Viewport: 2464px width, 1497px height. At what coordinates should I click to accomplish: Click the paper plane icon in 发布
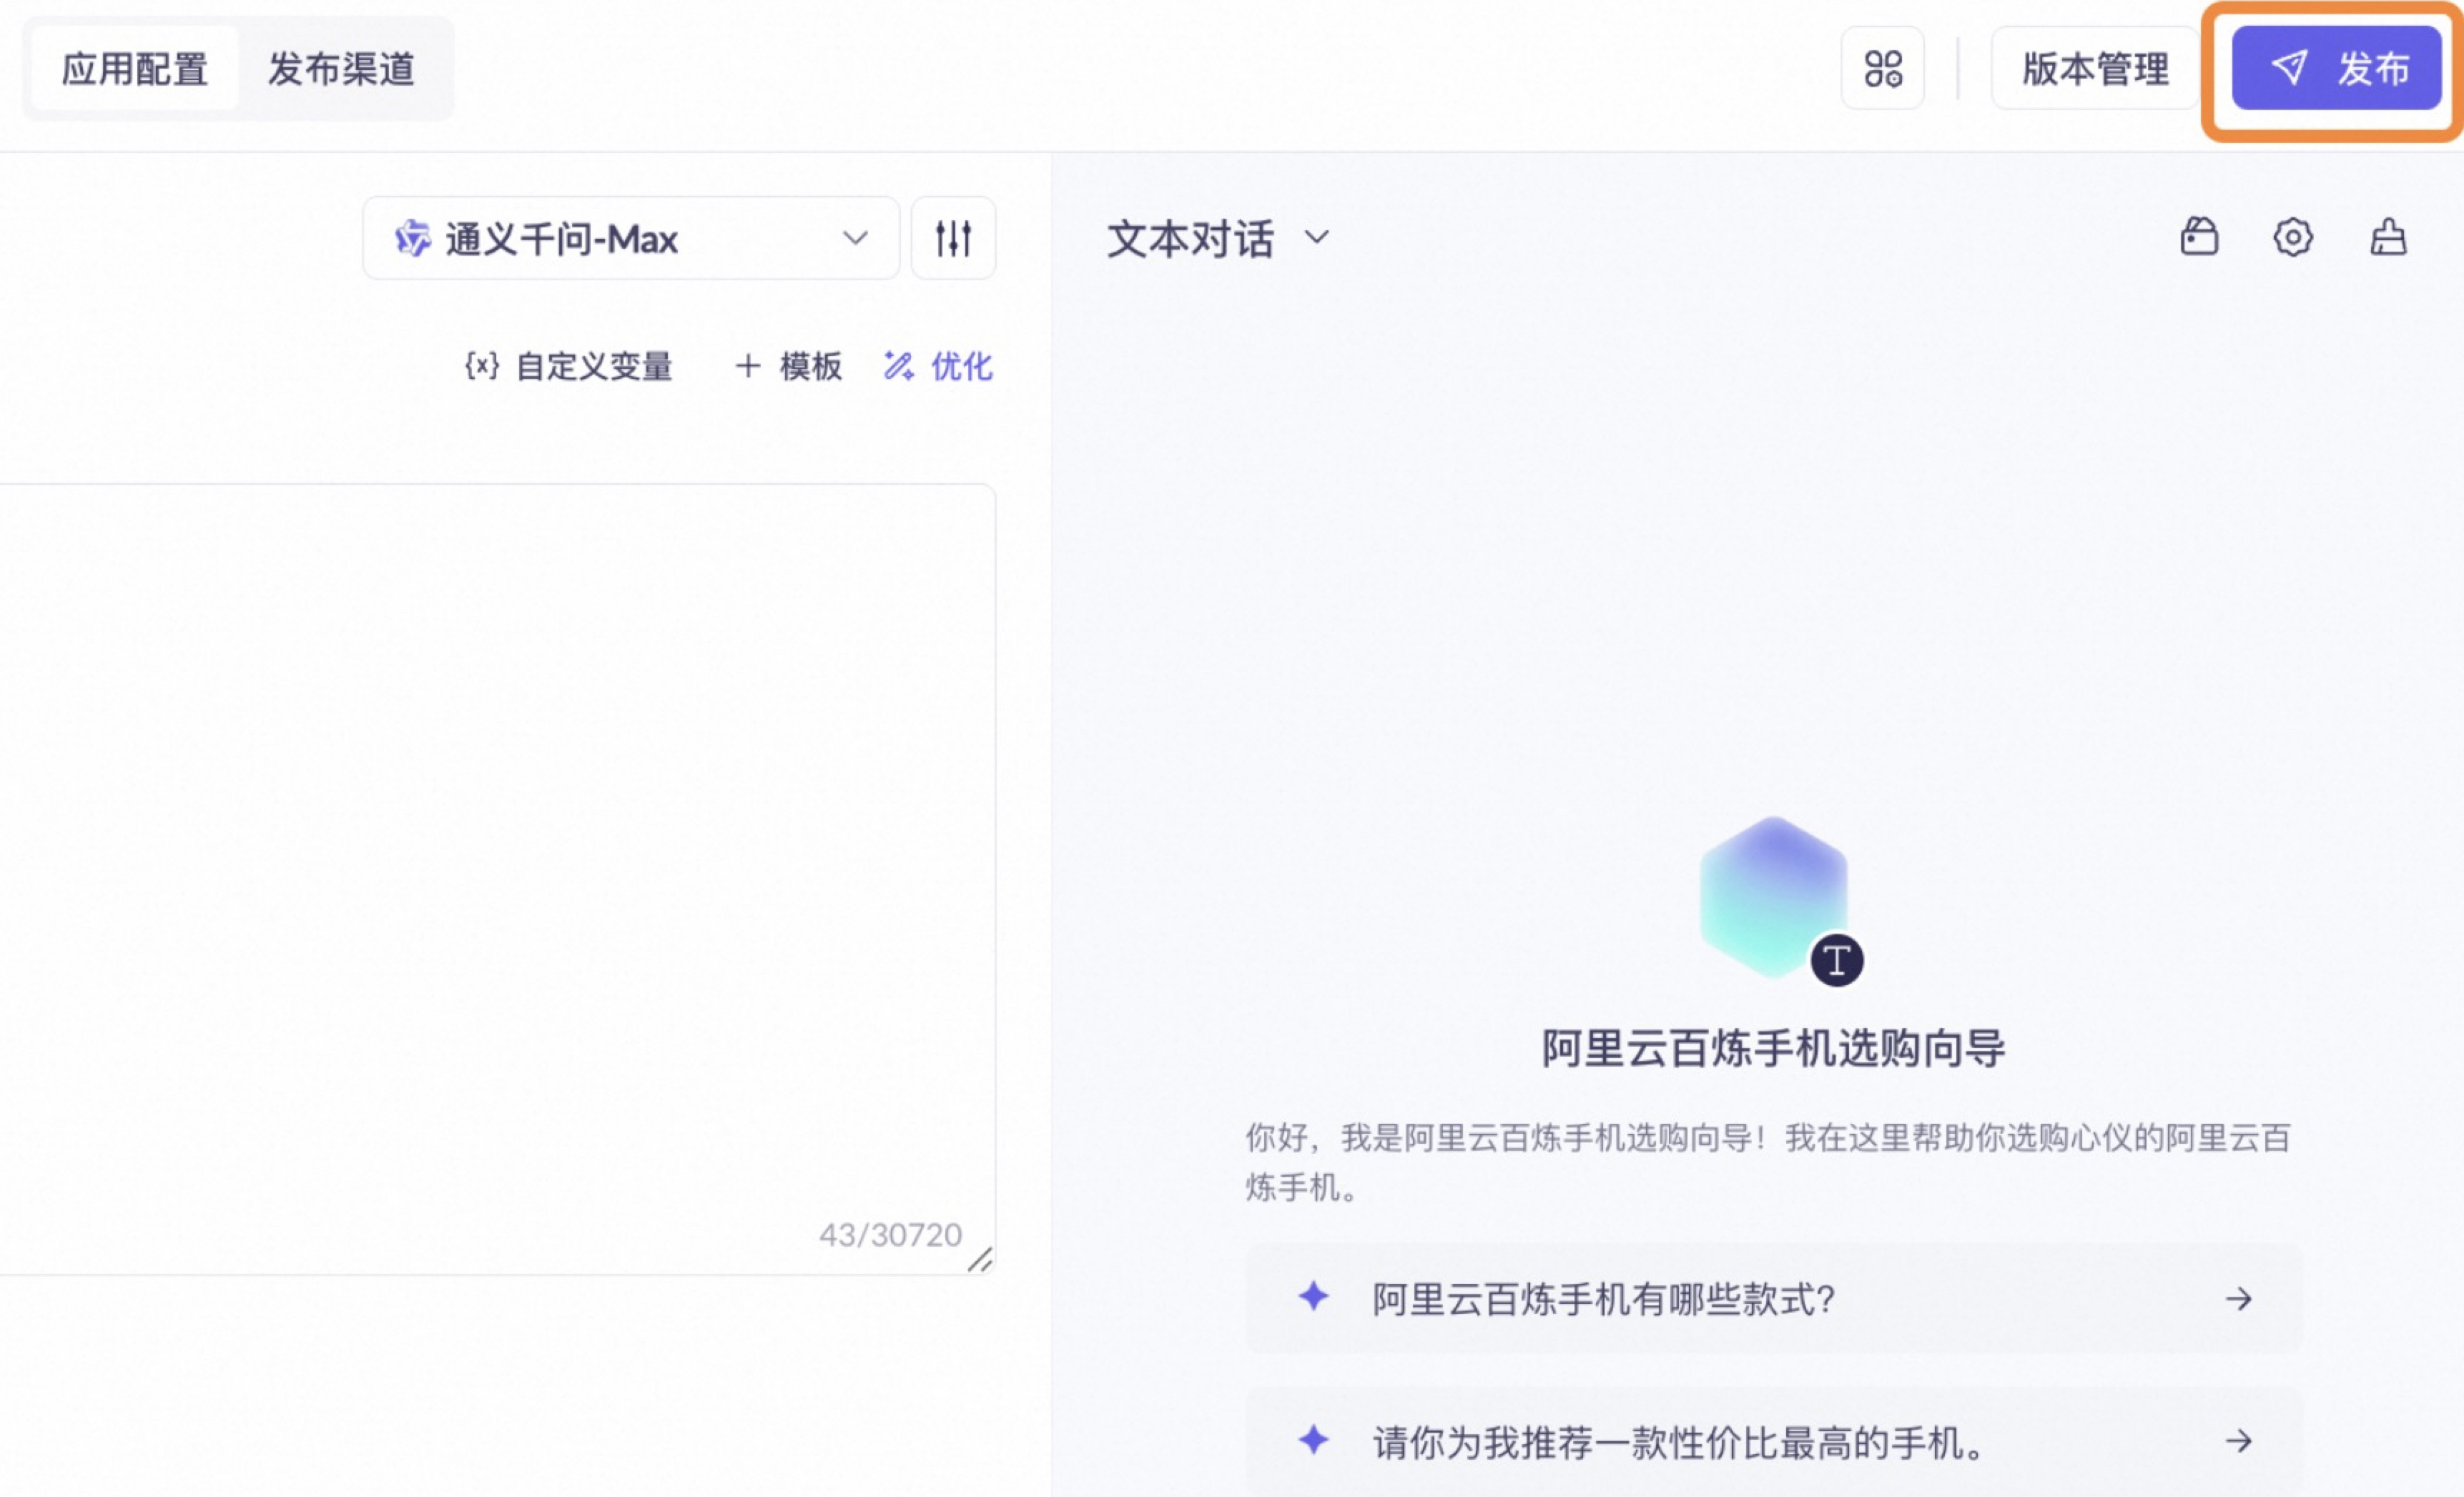(2289, 68)
